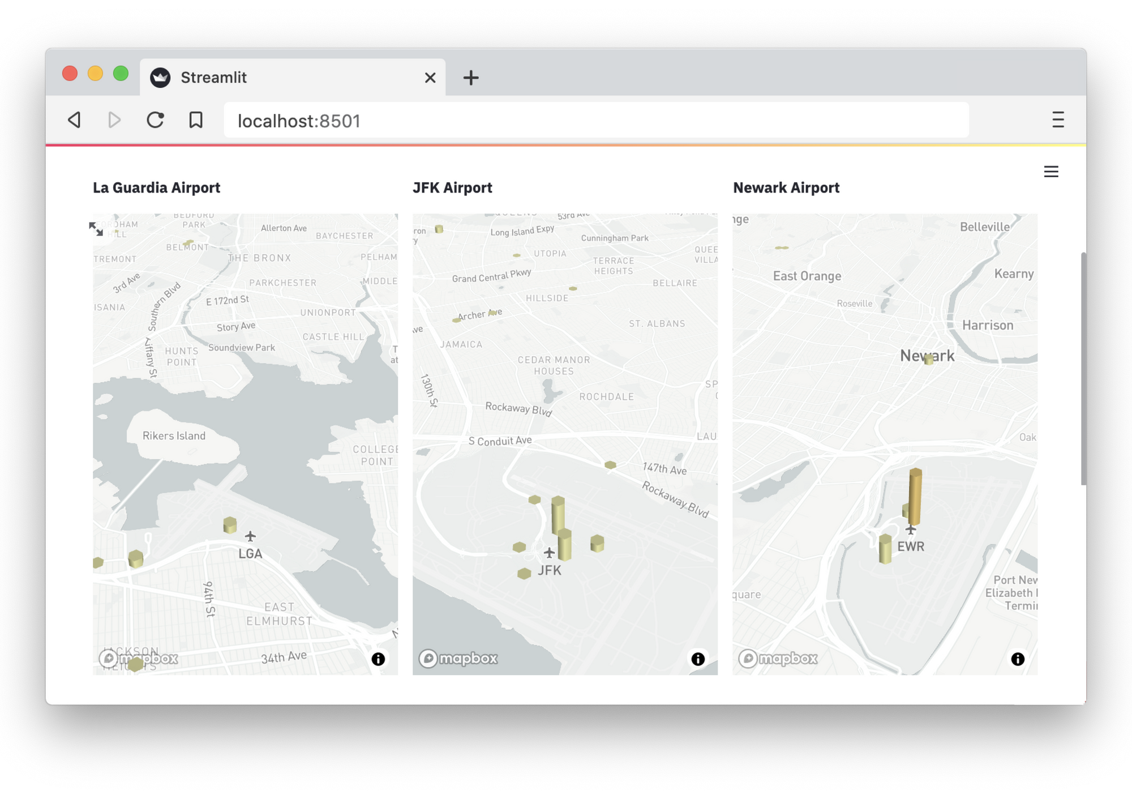
Task: Expand La Guardia map to fullscreen
Action: pyautogui.click(x=96, y=229)
